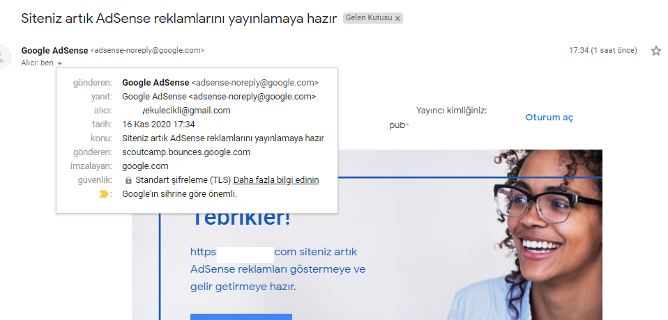Viewport: 668px width, 320px height.
Task: Open the Daha fazla bilgi edinin link
Action: [x=276, y=180]
